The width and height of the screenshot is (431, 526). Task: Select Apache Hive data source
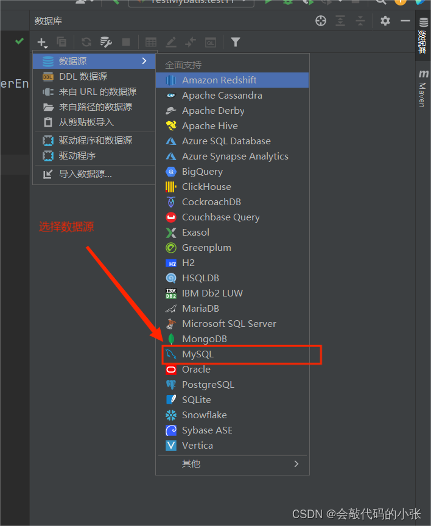tap(232, 126)
